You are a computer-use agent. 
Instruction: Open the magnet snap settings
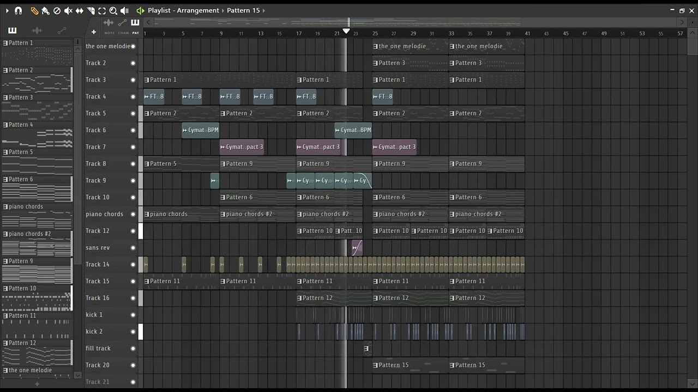point(18,10)
